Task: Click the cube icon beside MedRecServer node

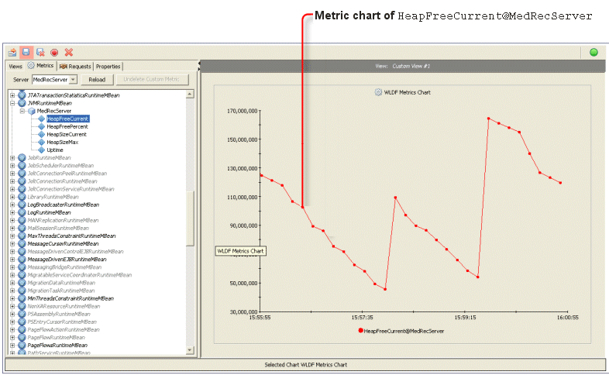Action: pyautogui.click(x=32, y=111)
